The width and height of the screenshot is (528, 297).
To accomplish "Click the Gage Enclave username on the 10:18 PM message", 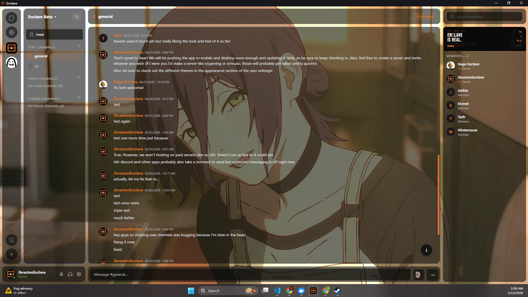I will click(x=125, y=82).
